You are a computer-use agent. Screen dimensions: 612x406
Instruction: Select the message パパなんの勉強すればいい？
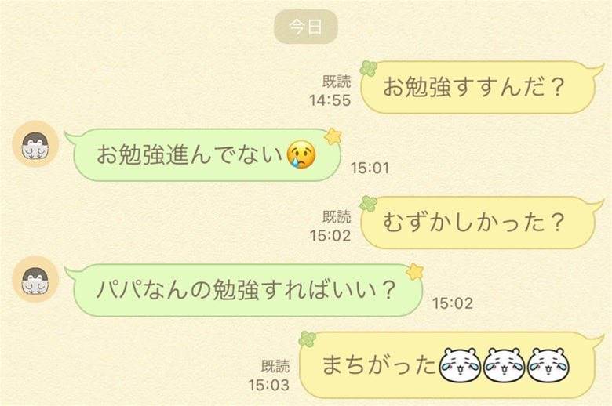246,290
